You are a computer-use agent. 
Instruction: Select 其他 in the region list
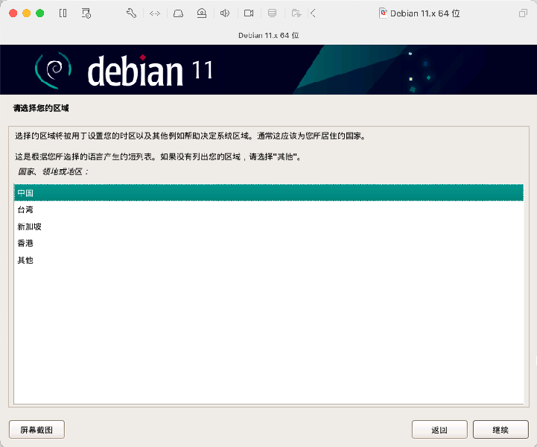[269, 260]
